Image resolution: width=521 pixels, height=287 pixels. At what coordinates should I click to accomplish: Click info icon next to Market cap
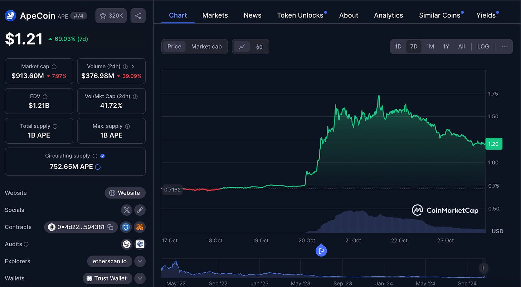pyautogui.click(x=54, y=67)
